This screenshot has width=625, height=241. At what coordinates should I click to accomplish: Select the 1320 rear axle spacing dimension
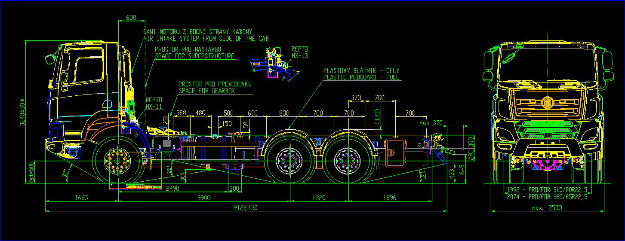point(319,198)
